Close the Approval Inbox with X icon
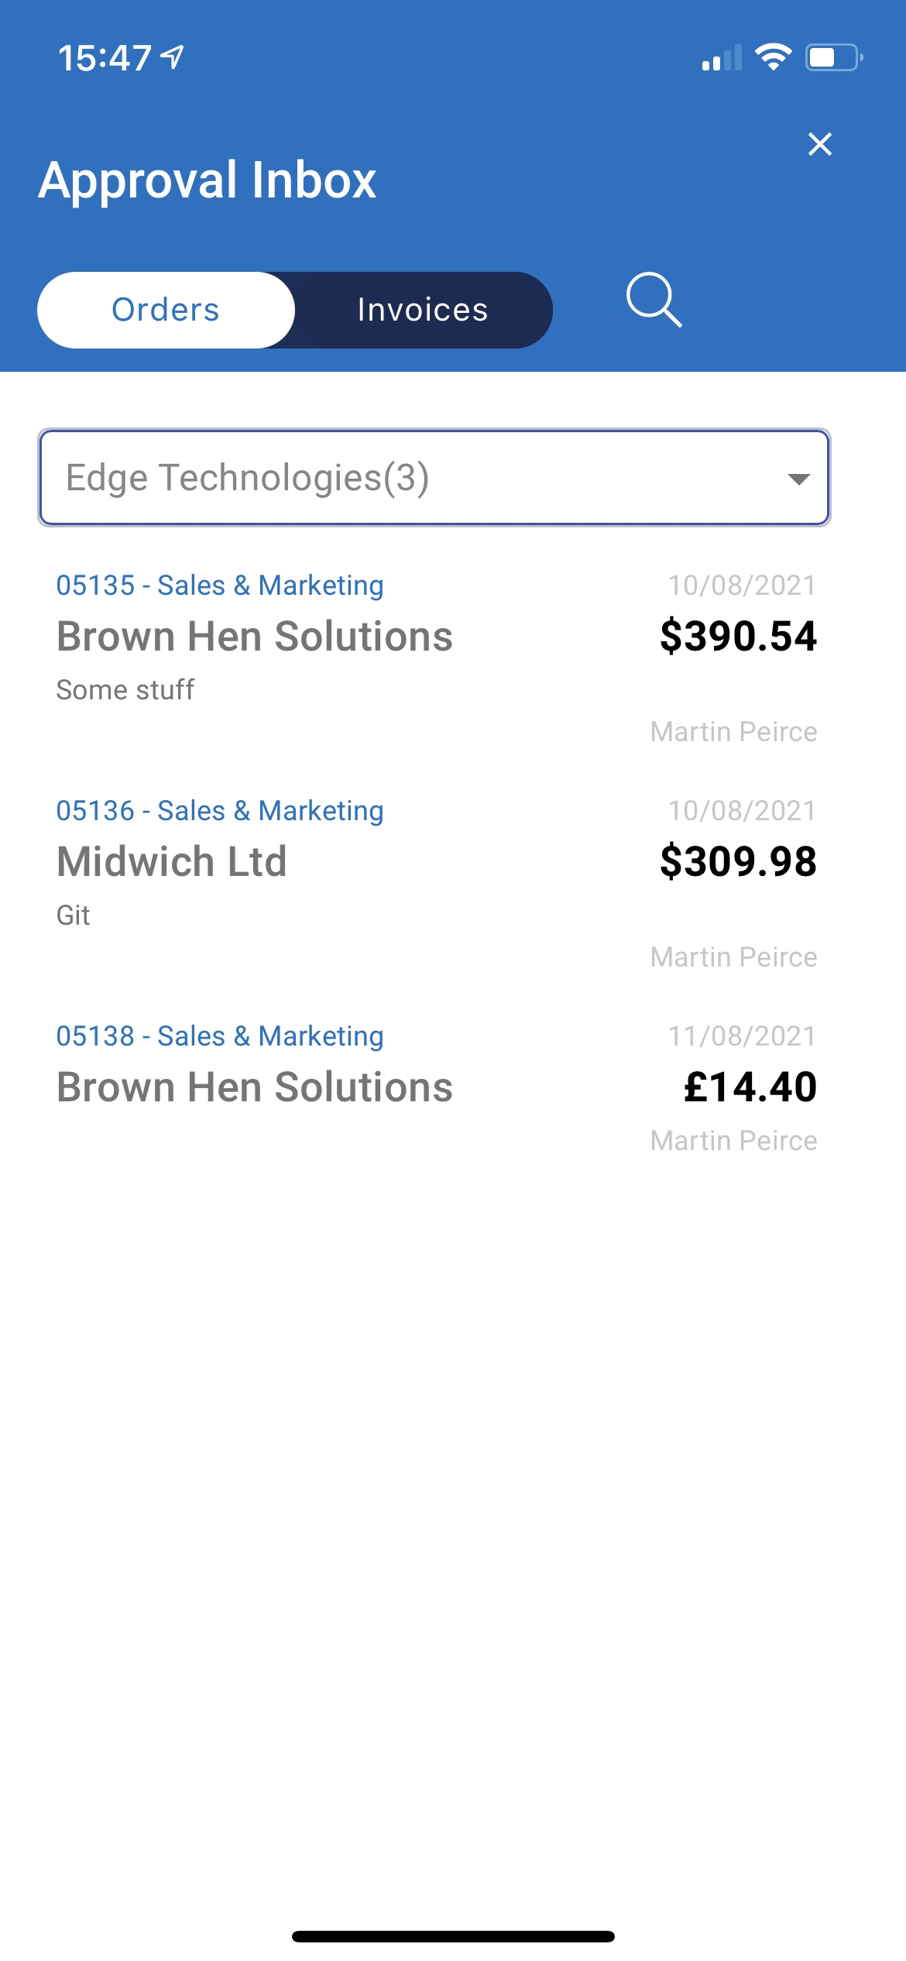Screen dimensions: 906x1961 tap(820, 144)
